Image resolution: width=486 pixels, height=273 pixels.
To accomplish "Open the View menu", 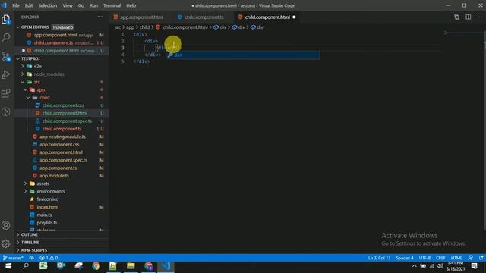I will pyautogui.click(x=68, y=5).
